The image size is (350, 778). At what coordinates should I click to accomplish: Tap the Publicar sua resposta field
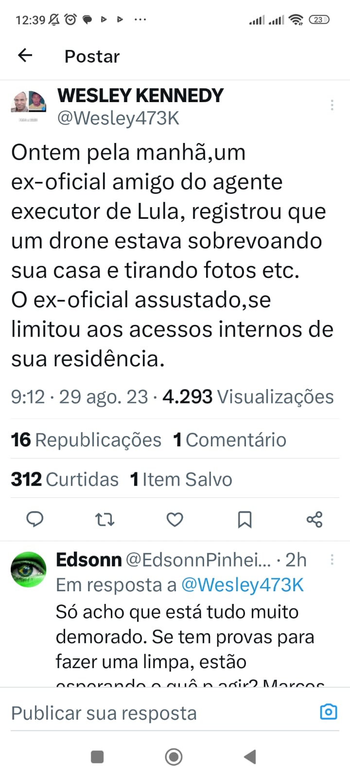[163, 713]
